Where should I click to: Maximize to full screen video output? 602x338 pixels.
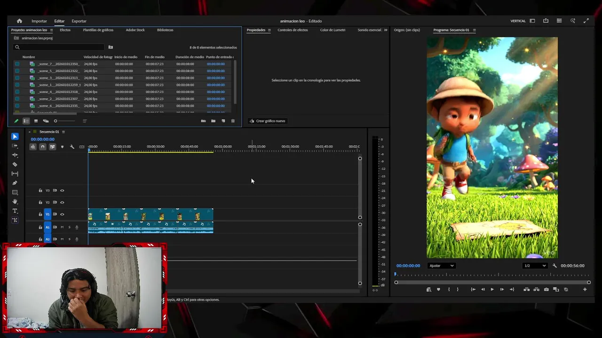pos(586,21)
